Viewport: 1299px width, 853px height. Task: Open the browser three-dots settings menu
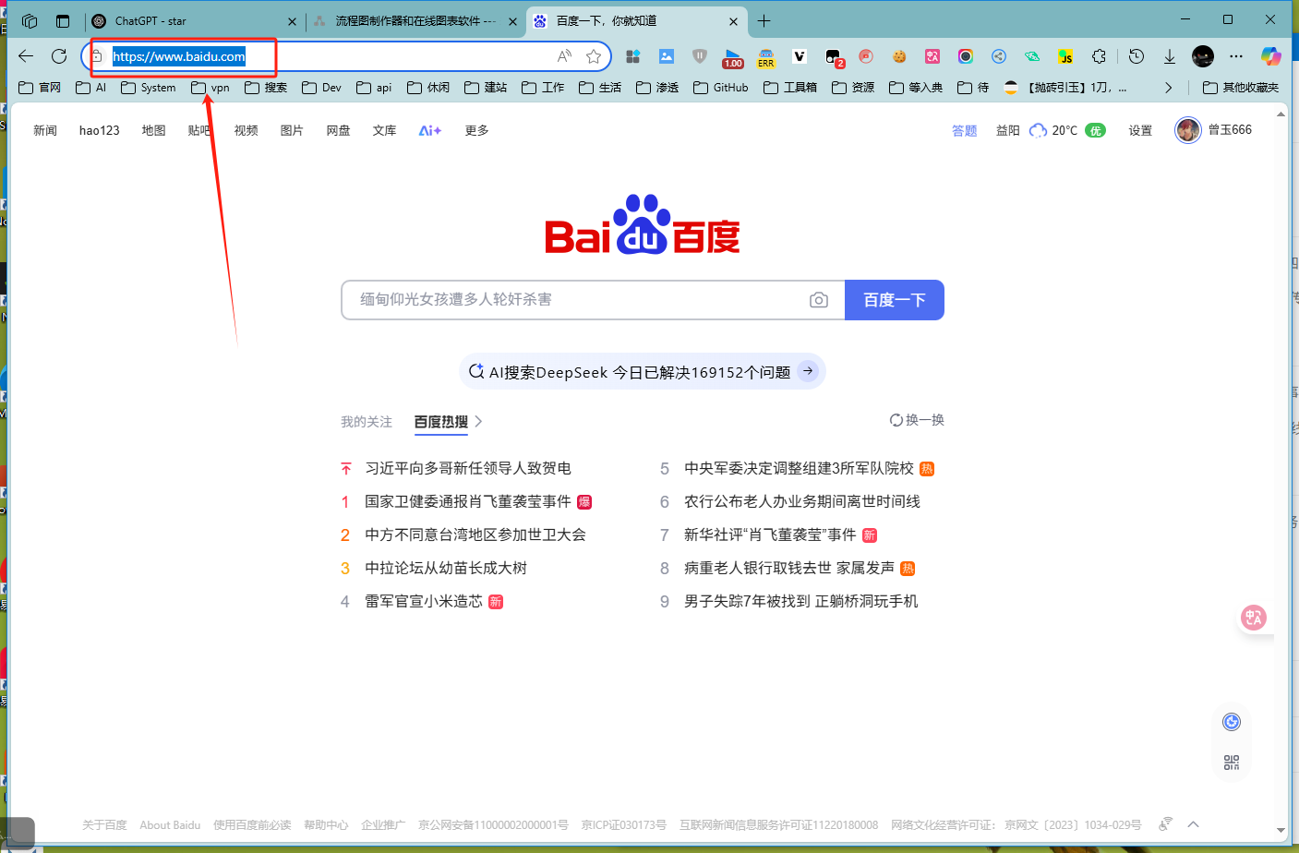click(x=1236, y=56)
